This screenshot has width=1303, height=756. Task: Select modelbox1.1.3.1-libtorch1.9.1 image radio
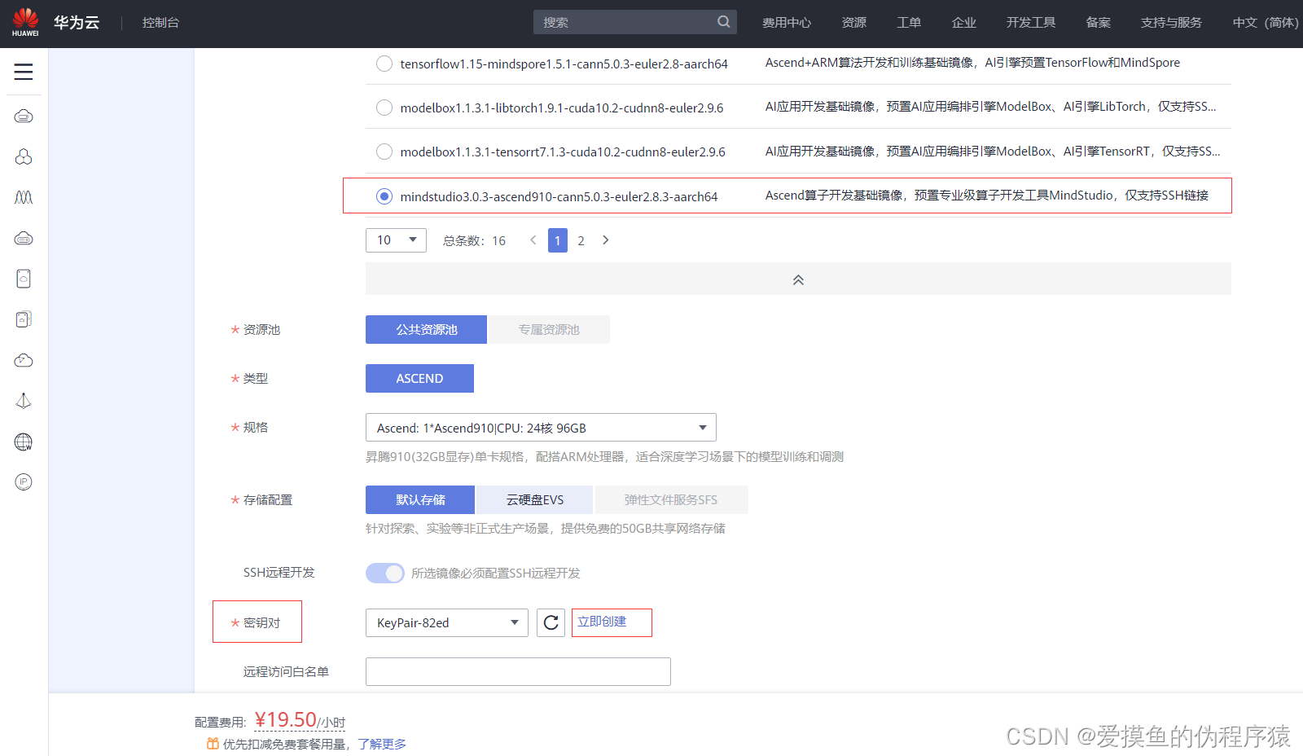coord(384,108)
